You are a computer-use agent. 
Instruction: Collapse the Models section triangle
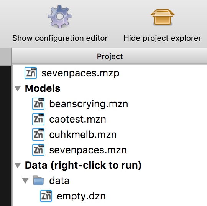pos(18,88)
